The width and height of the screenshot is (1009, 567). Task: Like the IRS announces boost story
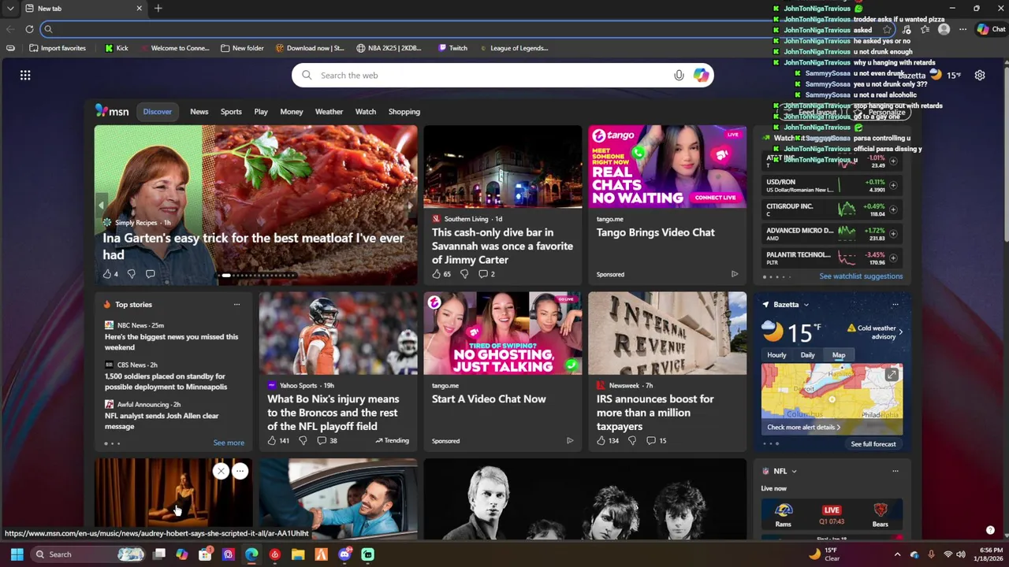[608, 440]
